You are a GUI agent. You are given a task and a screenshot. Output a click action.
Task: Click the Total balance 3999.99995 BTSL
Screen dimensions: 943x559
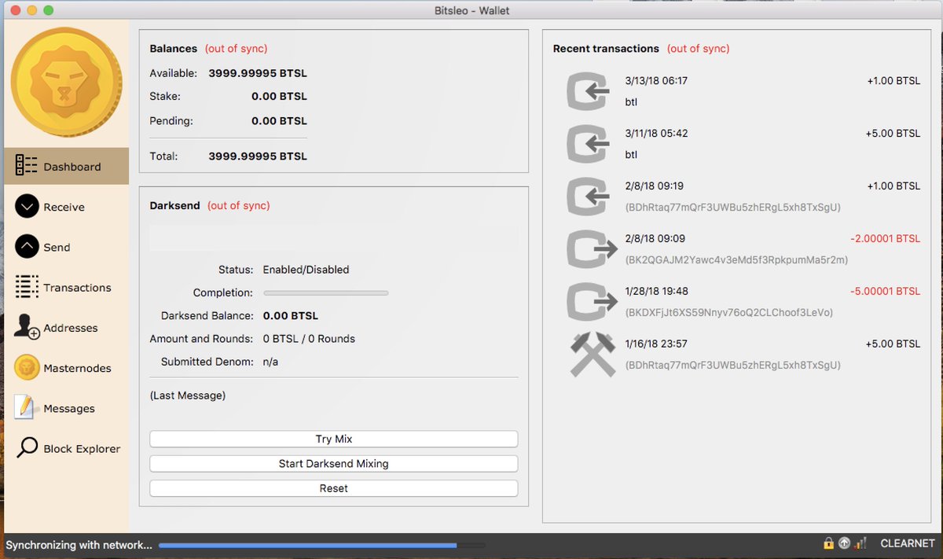click(258, 156)
